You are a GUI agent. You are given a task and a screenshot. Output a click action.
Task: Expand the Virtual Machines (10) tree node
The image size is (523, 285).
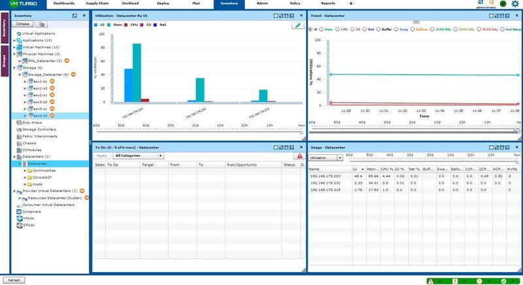click(x=14, y=47)
